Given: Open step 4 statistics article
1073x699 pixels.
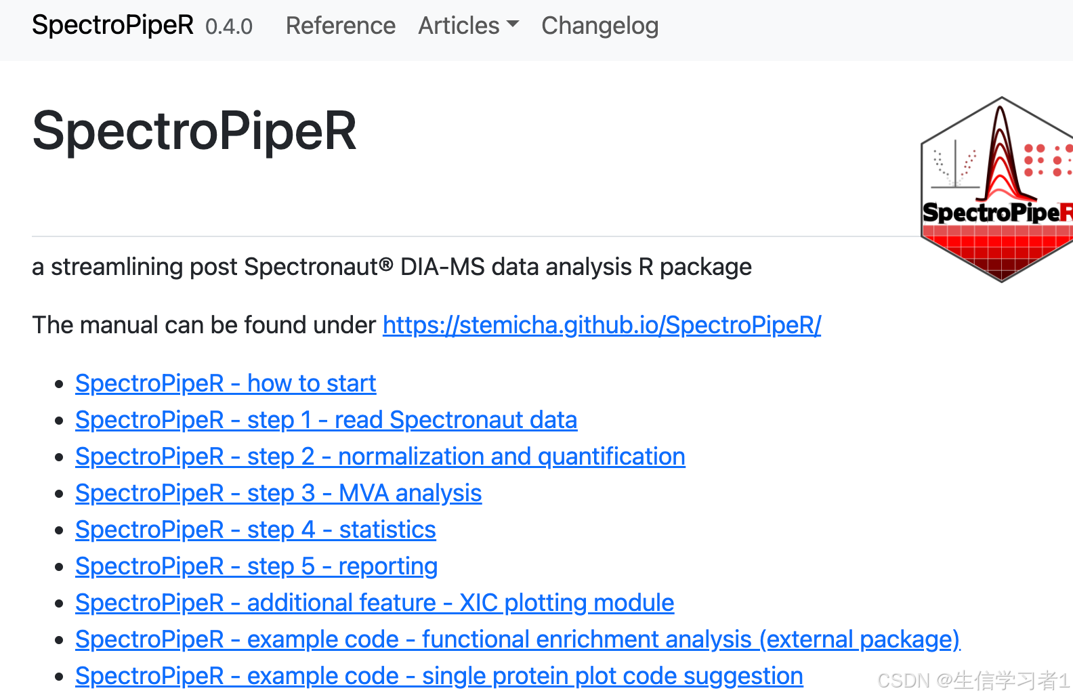Looking at the screenshot, I should [255, 530].
